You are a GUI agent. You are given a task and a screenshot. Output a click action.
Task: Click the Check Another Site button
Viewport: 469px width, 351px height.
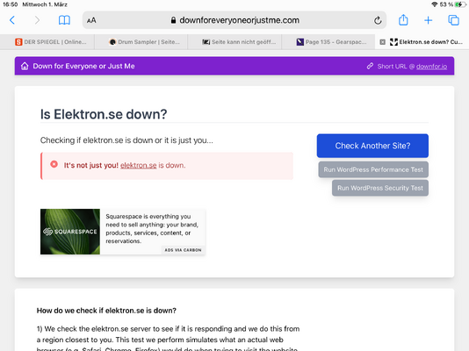pos(372,146)
